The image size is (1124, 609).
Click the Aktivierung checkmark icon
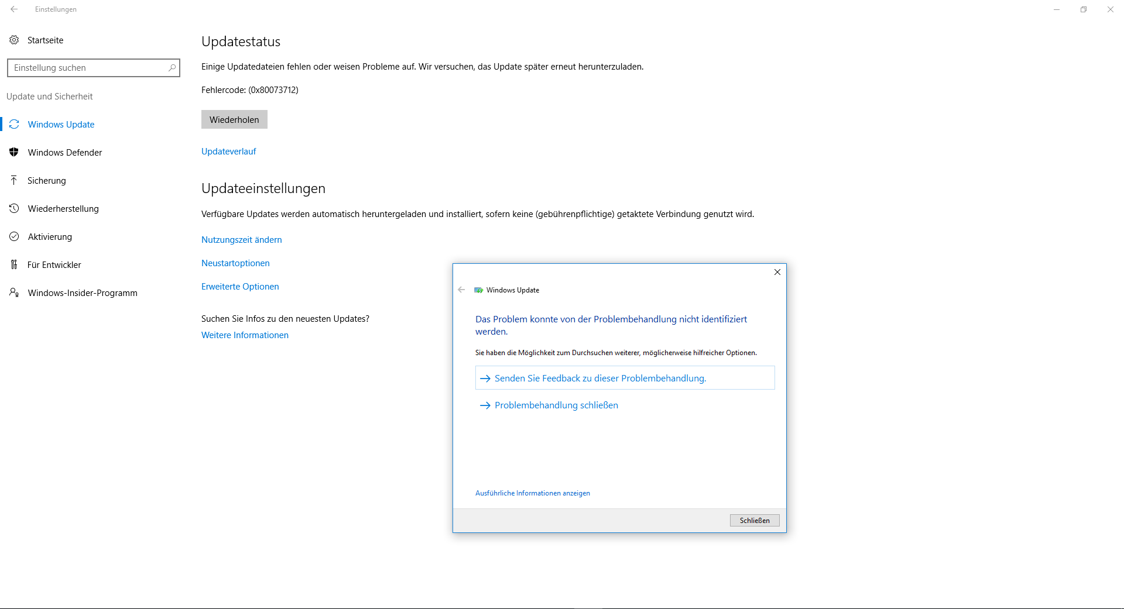click(14, 236)
